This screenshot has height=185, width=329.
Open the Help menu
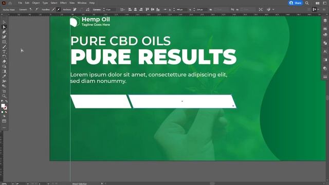(92, 3)
